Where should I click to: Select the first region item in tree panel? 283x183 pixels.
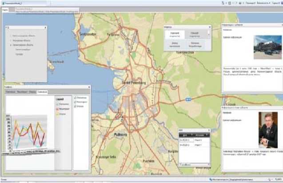point(22,35)
